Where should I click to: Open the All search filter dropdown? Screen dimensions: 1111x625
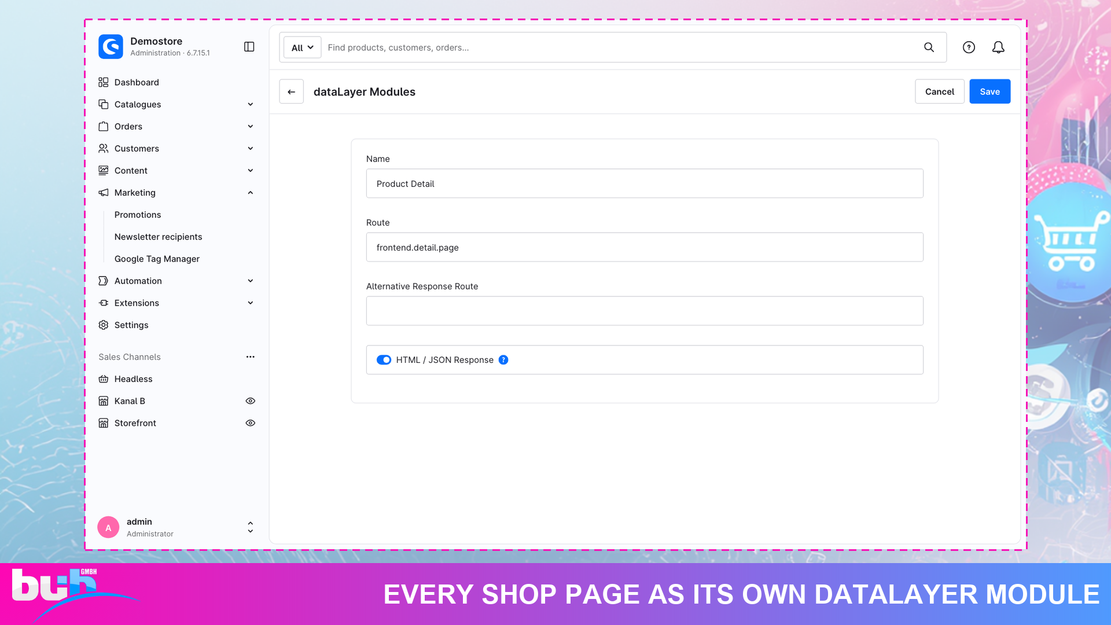point(302,47)
